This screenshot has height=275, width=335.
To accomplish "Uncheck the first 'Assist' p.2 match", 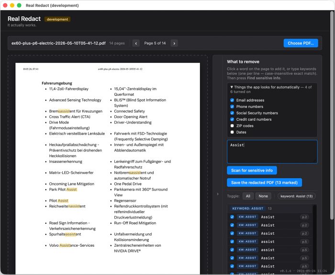I will coord(232,217).
